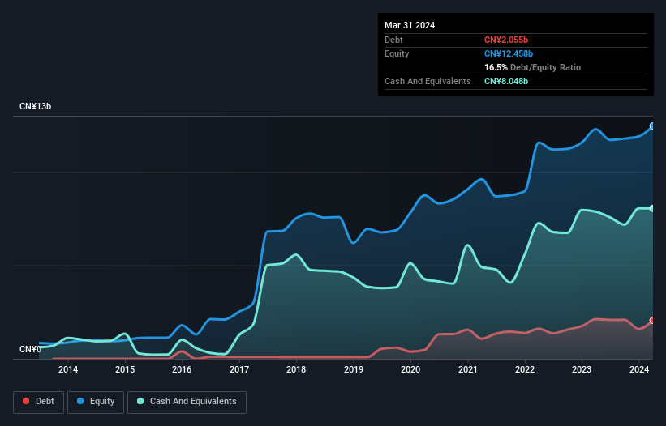Click the CN¥13b y-axis label
This screenshot has height=426, width=666.
point(35,106)
